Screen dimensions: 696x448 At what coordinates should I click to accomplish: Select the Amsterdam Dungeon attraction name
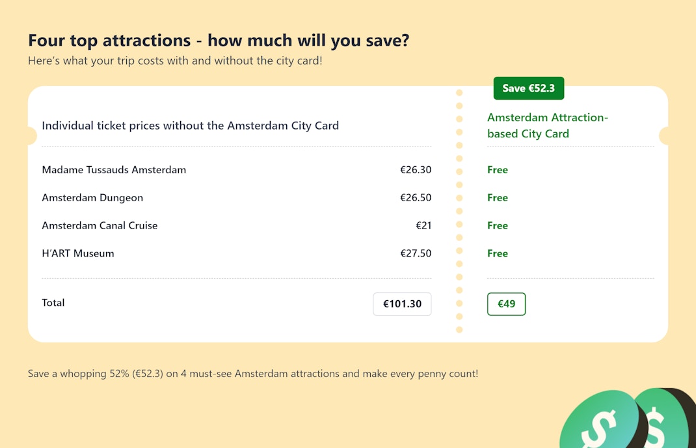(92, 198)
